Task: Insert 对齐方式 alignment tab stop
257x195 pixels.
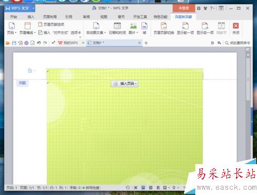Action: coord(60,32)
